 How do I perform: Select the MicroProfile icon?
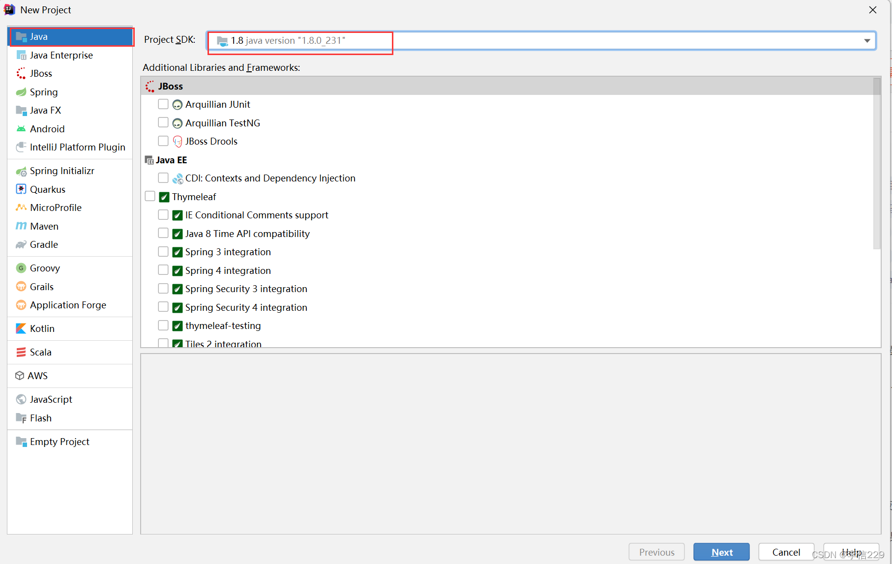pyautogui.click(x=21, y=208)
